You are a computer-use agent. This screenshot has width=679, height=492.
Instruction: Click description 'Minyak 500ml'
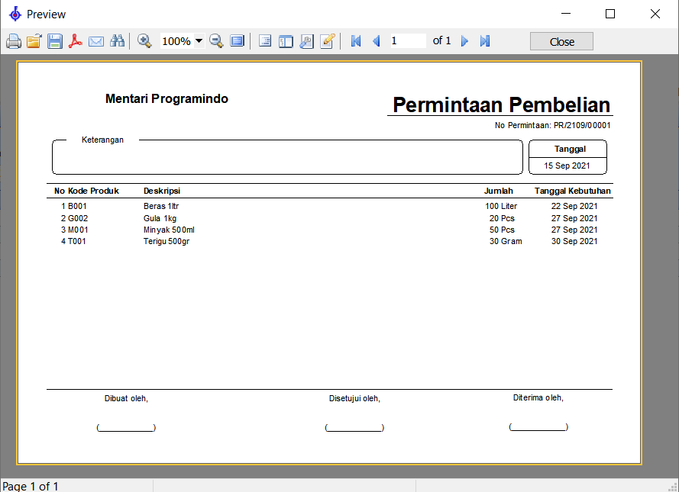(x=169, y=230)
